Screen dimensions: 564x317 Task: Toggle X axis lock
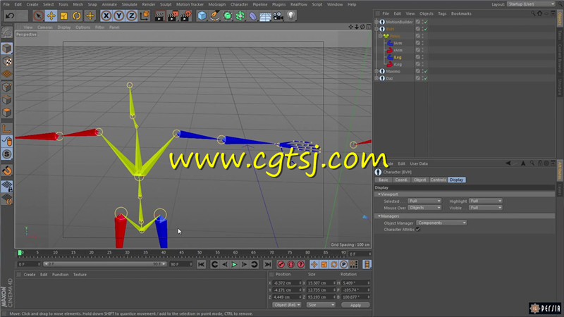pyautogui.click(x=106, y=15)
